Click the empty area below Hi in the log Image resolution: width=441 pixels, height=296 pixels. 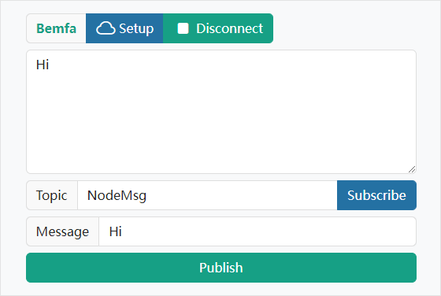pos(221,121)
